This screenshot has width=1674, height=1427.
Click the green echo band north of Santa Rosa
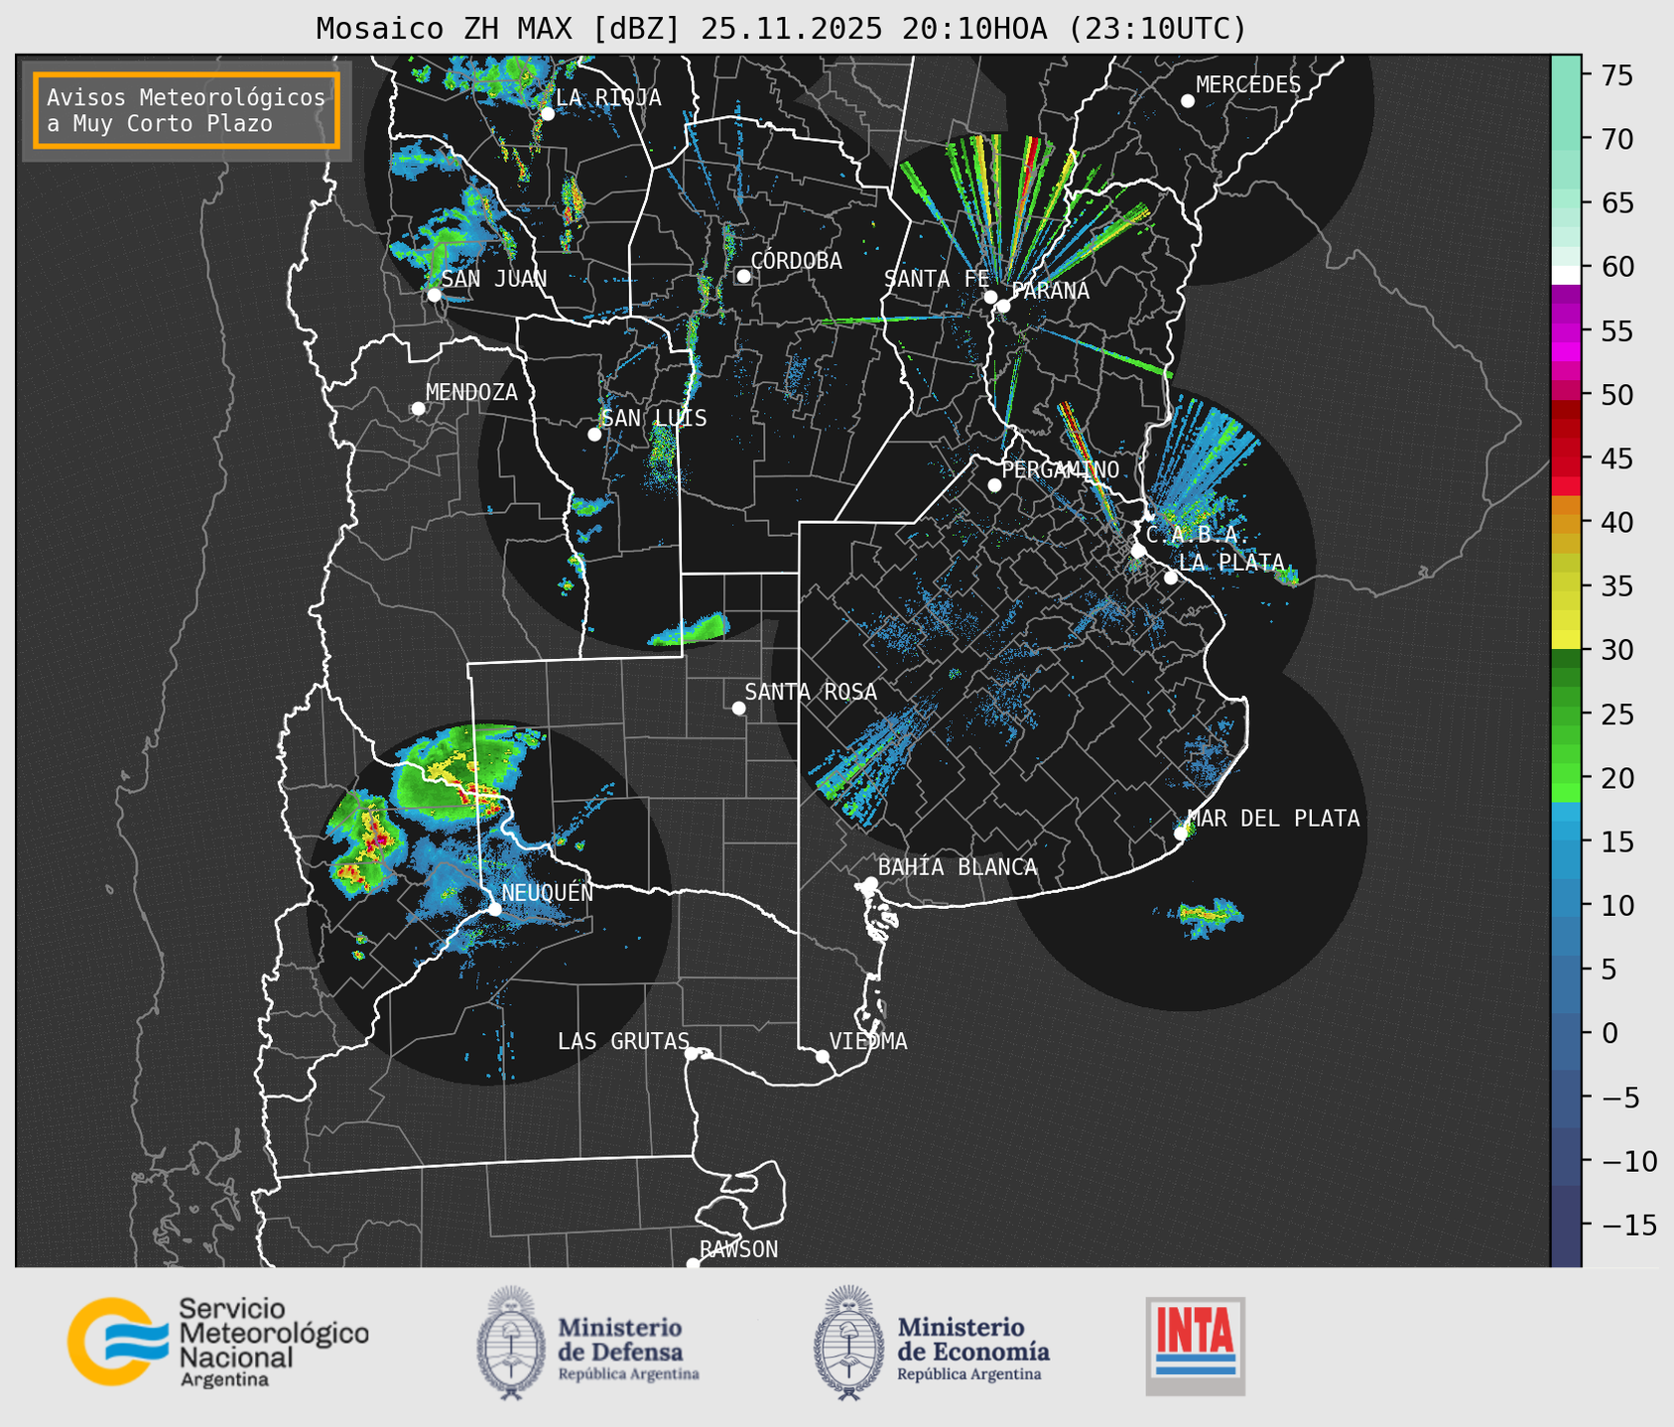[692, 630]
